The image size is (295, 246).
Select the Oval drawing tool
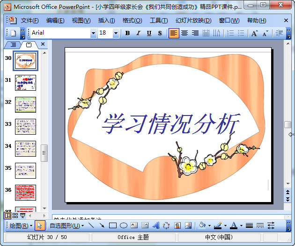tap(124, 225)
